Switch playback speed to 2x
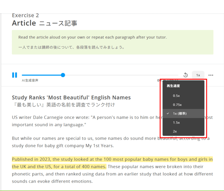Screen dimensions: 224x191 pos(175,131)
